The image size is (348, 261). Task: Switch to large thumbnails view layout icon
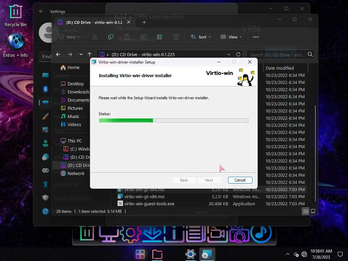pos(313,211)
